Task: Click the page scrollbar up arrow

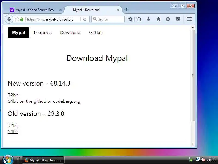Action: (x=193, y=27)
